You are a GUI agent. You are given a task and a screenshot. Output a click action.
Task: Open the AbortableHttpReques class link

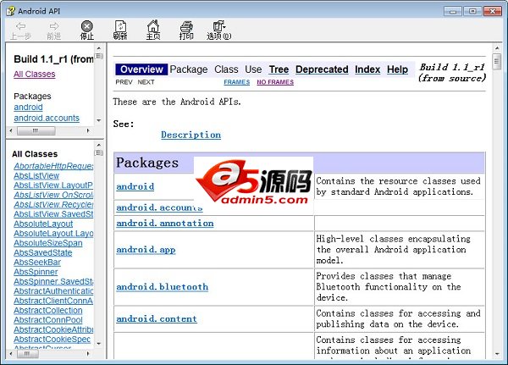click(x=53, y=166)
